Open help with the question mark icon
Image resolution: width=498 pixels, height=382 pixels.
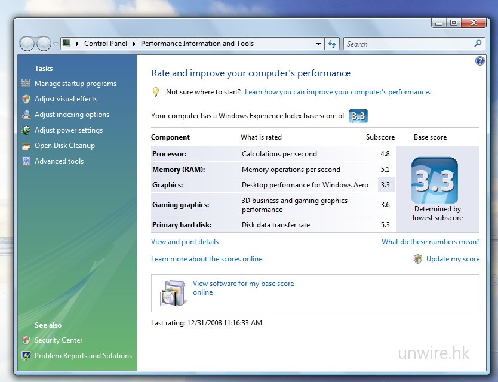[x=479, y=61]
